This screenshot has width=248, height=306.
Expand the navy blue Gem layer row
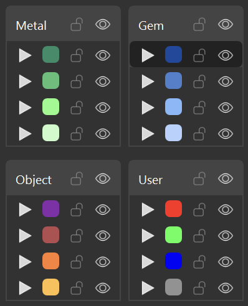click(148, 55)
